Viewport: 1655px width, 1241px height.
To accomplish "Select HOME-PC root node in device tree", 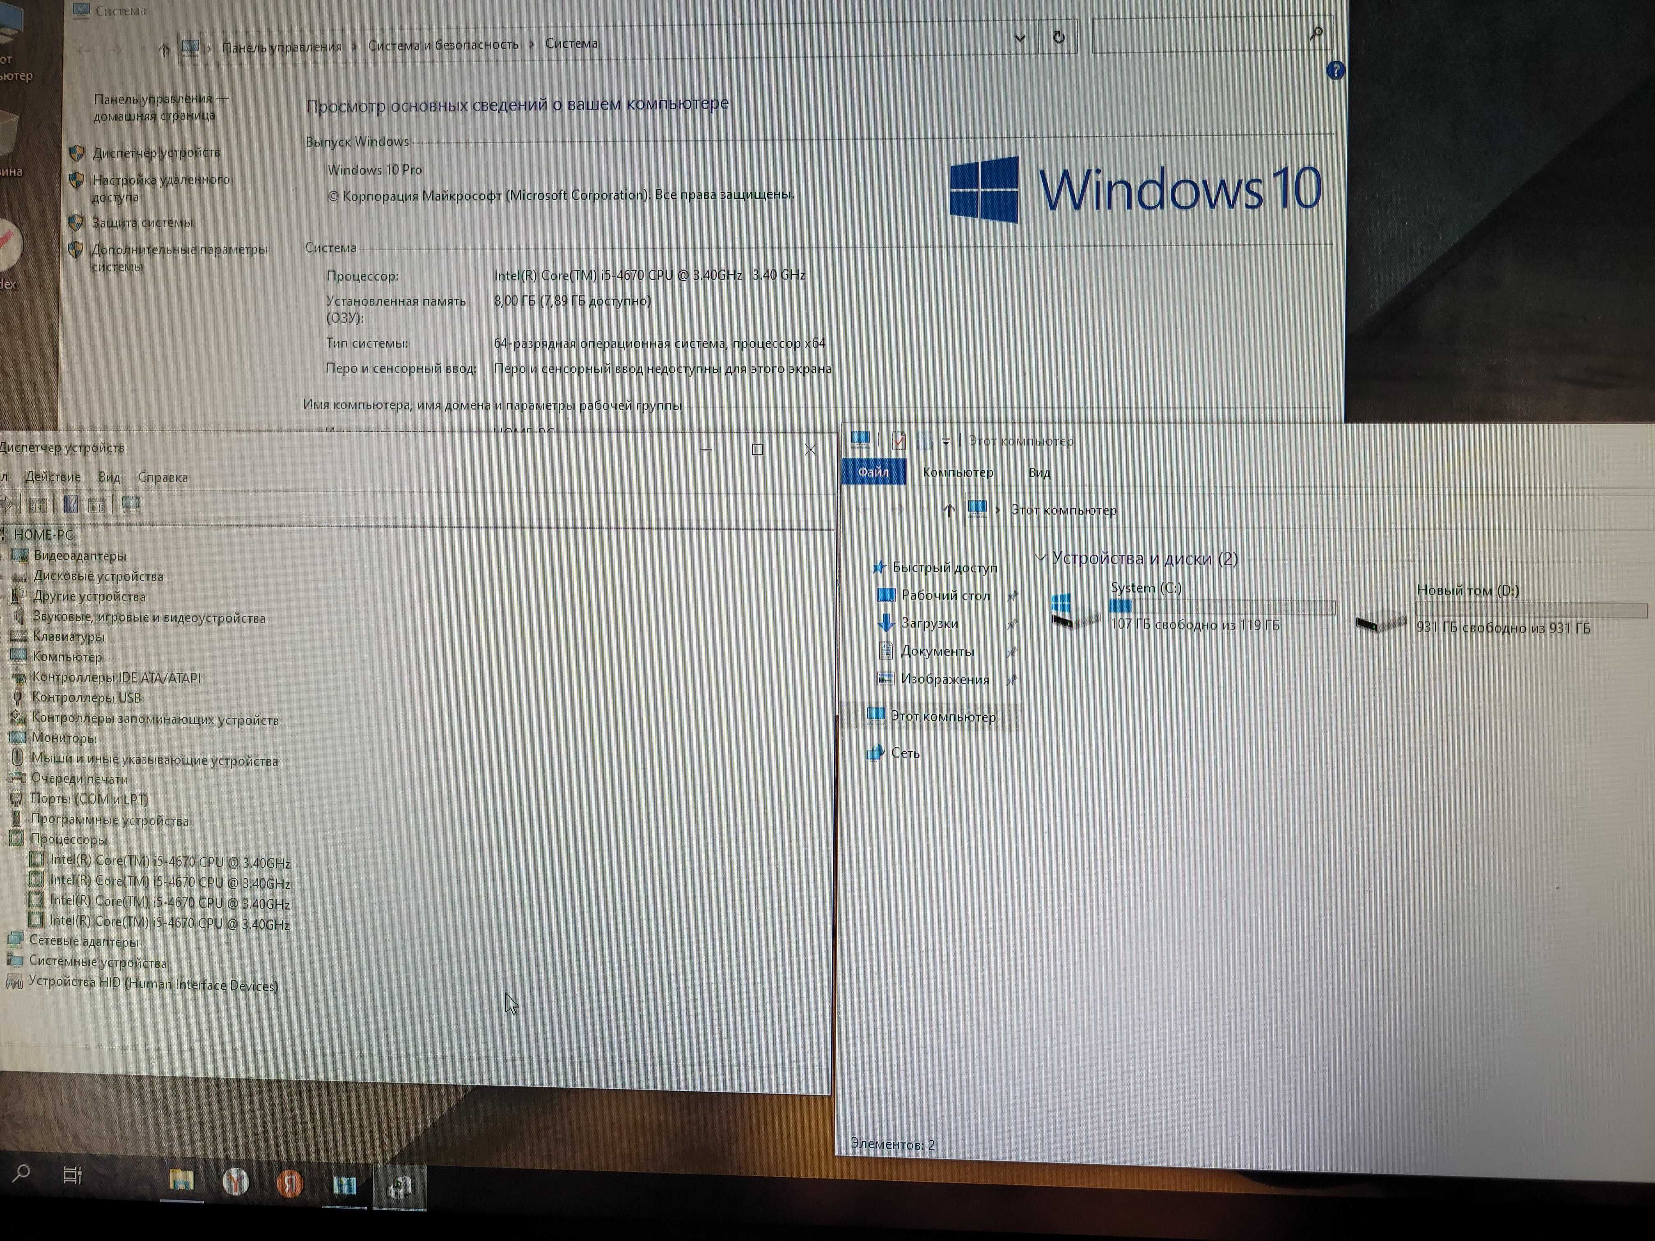I will tap(44, 535).
